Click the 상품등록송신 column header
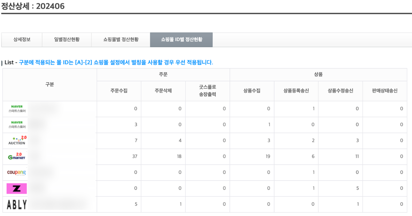The width and height of the screenshot is (412, 216). (296, 91)
